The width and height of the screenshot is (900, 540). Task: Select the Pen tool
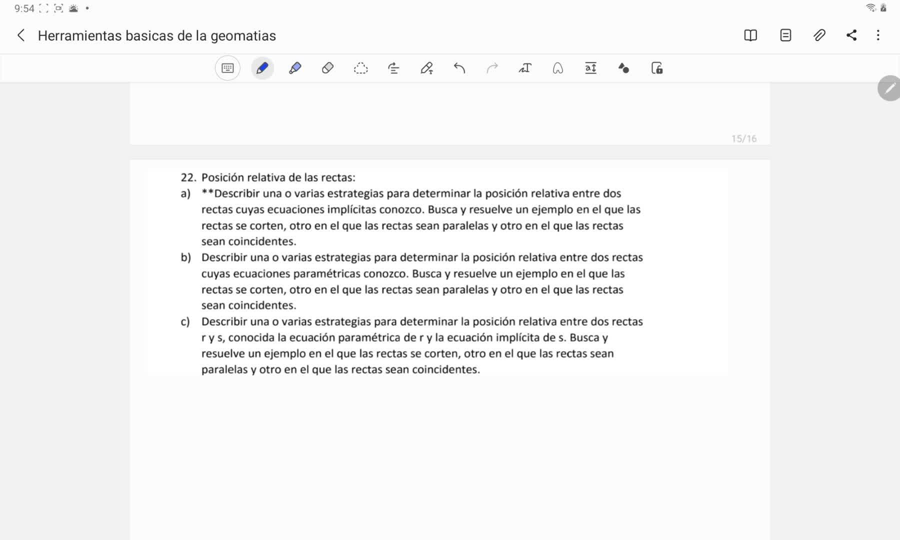click(262, 68)
